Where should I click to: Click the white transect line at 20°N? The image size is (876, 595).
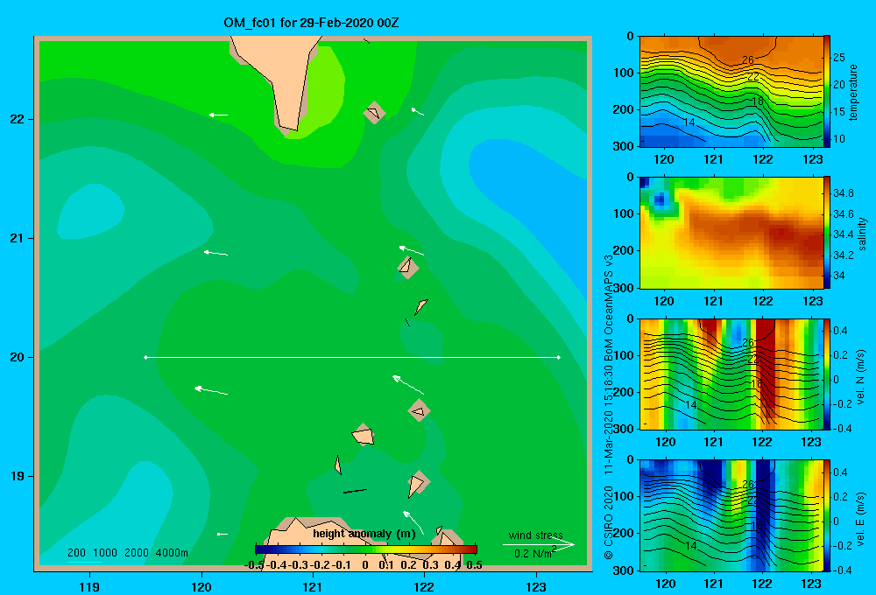pyautogui.click(x=352, y=357)
